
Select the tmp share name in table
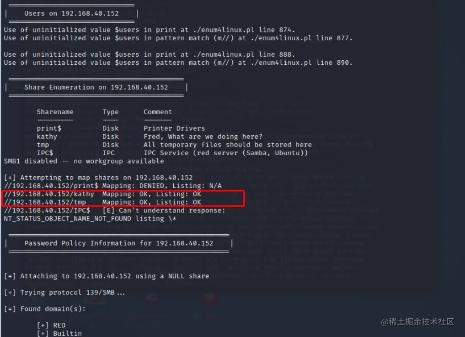pos(43,144)
